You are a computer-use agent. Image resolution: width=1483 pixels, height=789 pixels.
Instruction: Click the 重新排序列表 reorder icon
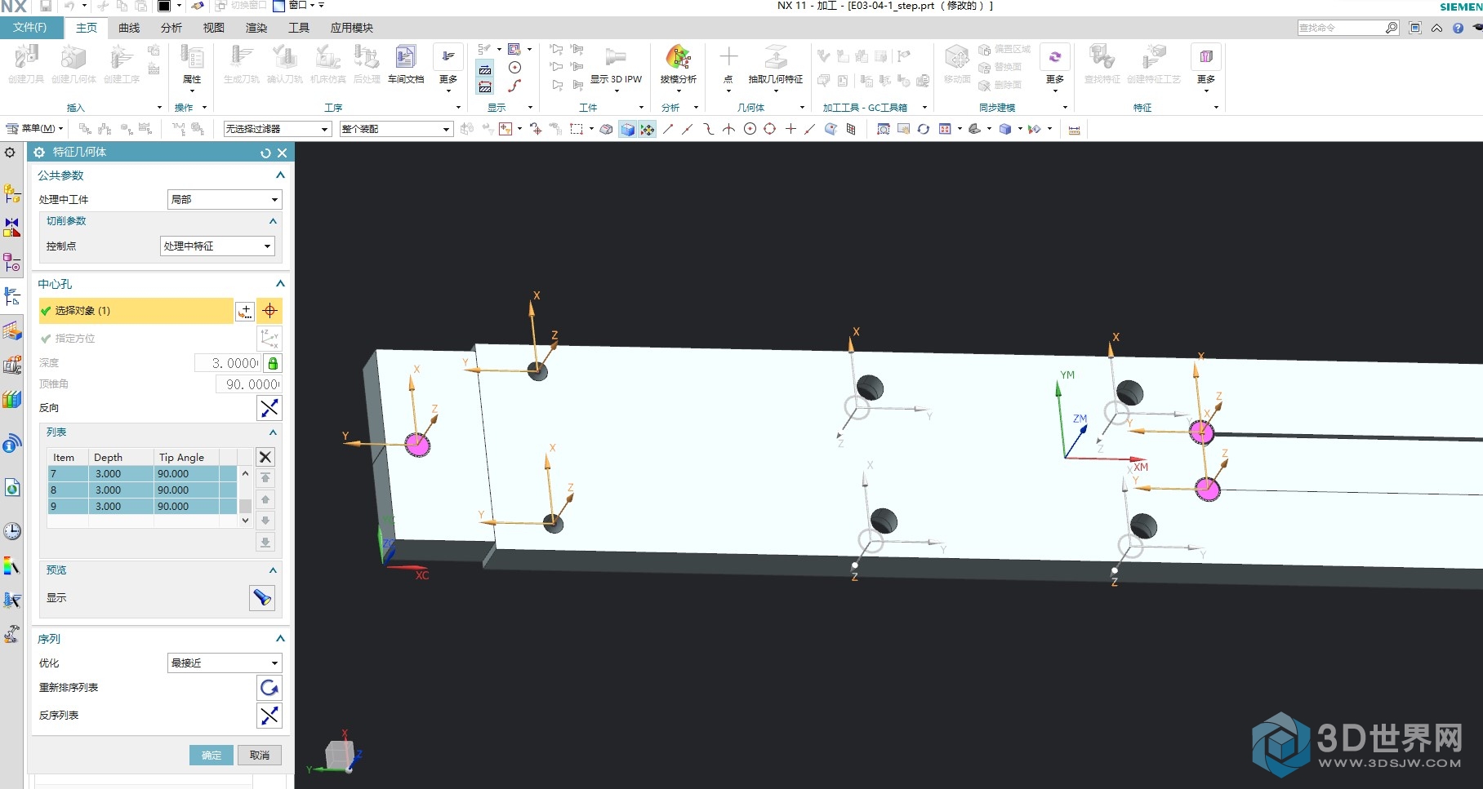coord(269,688)
